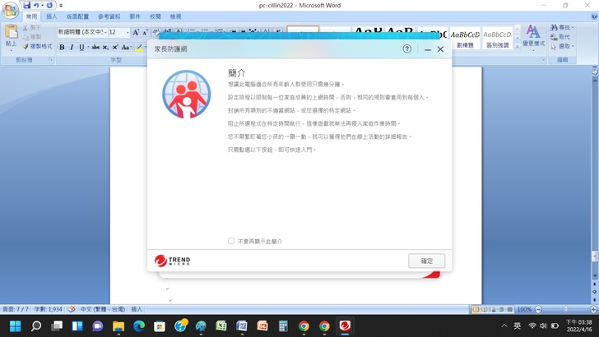The height and width of the screenshot is (337, 599).
Task: Select the 區別強調 style thumbnail
Action: [x=497, y=38]
